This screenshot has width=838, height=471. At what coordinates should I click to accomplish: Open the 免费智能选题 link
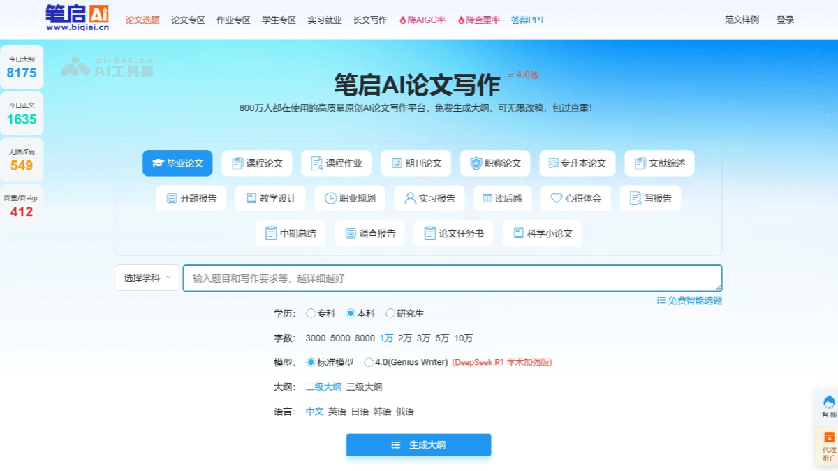[696, 299]
